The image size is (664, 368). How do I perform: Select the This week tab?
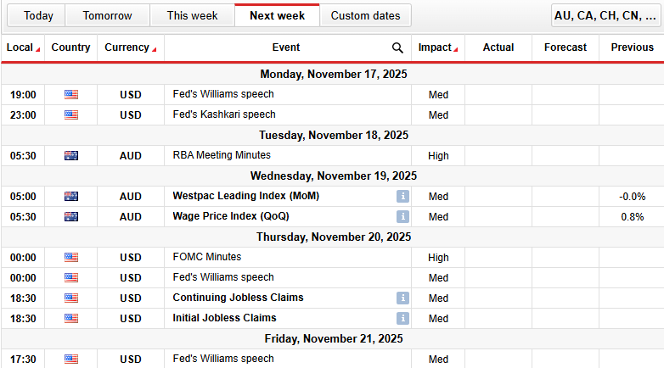[192, 15]
